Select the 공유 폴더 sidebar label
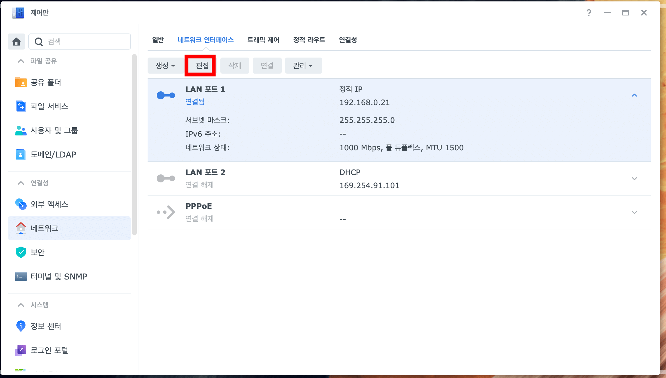Viewport: 666px width, 378px height. point(46,82)
